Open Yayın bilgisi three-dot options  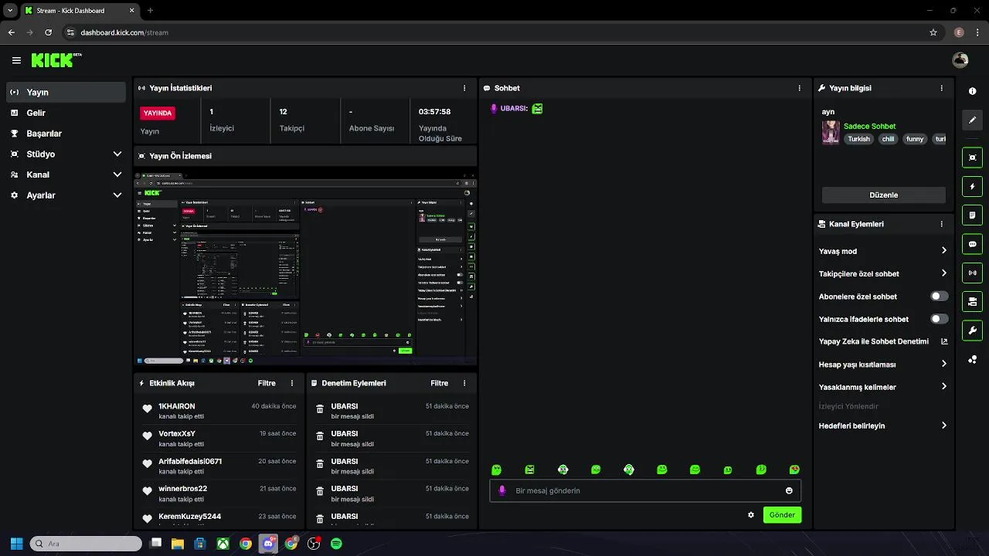click(x=941, y=88)
